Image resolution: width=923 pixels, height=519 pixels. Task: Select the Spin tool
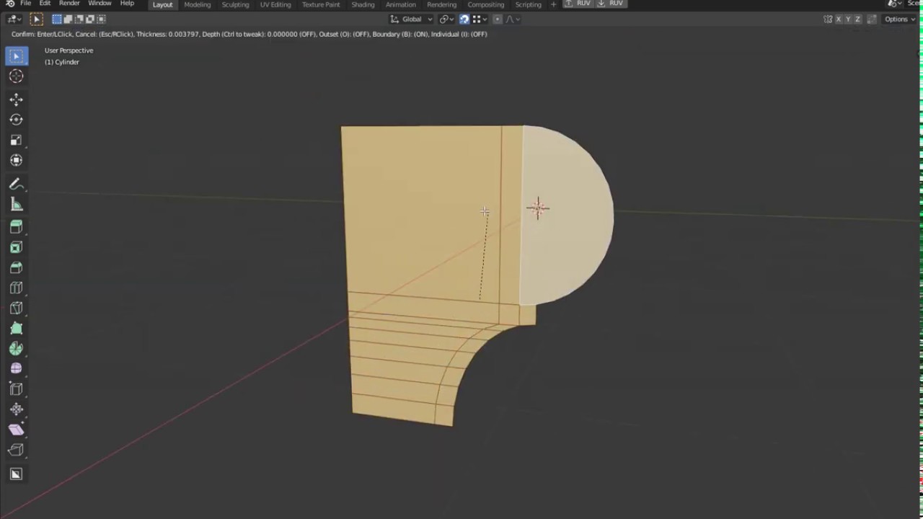pyautogui.click(x=16, y=349)
